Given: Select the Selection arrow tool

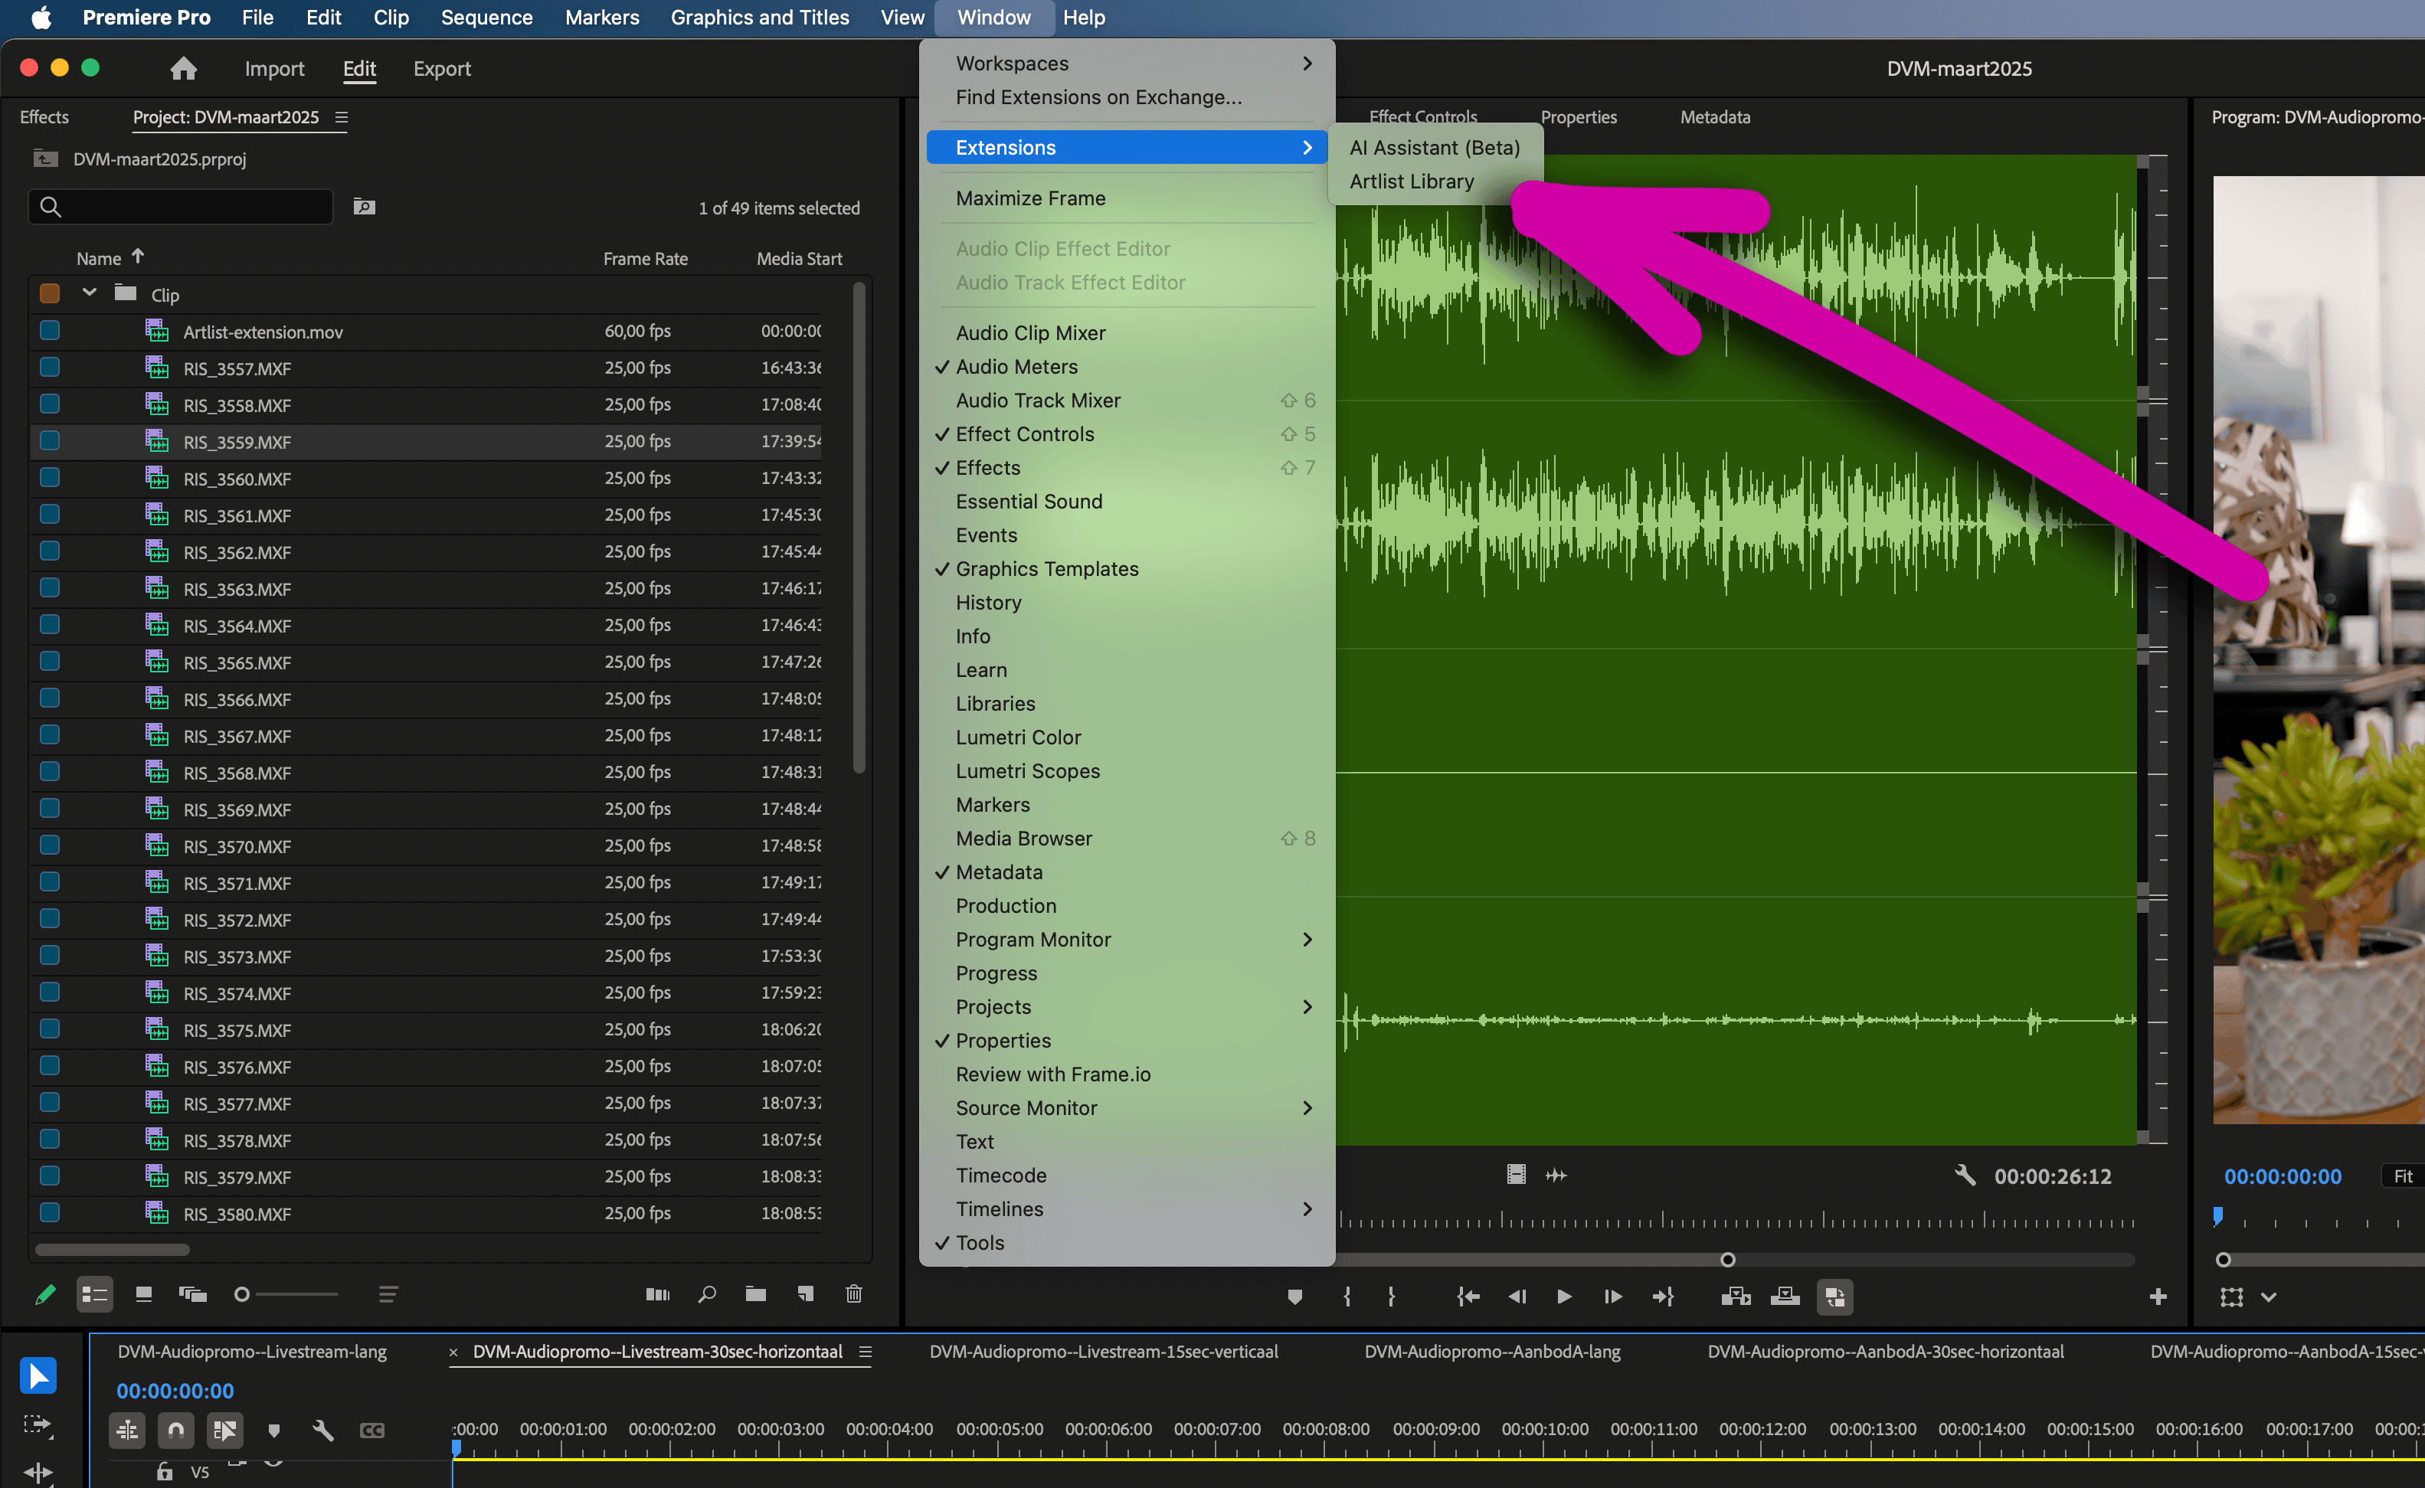Looking at the screenshot, I should 38,1375.
